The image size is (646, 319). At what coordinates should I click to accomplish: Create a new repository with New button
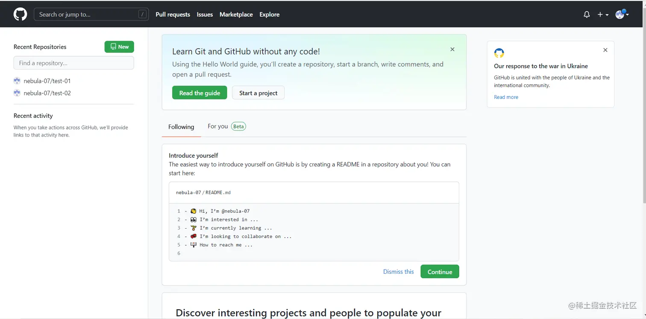pyautogui.click(x=119, y=47)
